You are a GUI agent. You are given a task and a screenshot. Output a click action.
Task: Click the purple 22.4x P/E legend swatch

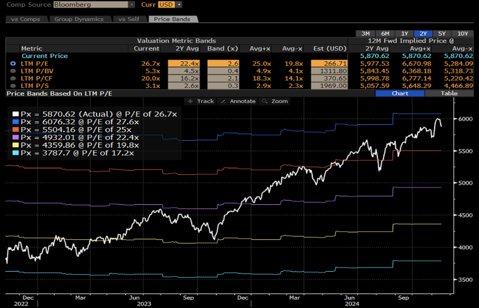(x=16, y=138)
